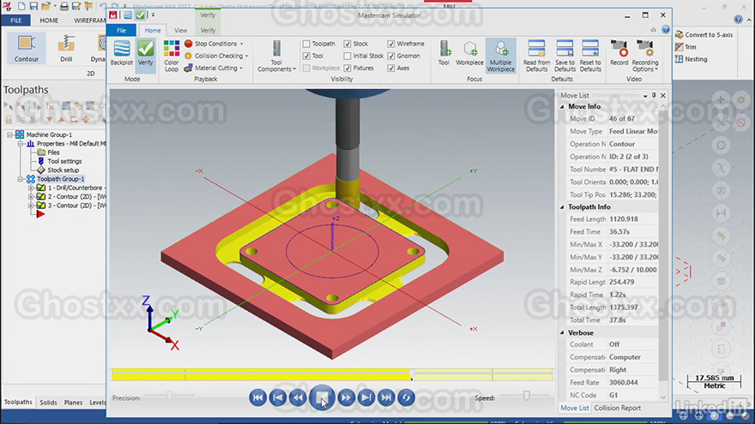Viewport: 755px width, 424px height.
Task: Switch to Solids manager tab
Action: point(48,403)
